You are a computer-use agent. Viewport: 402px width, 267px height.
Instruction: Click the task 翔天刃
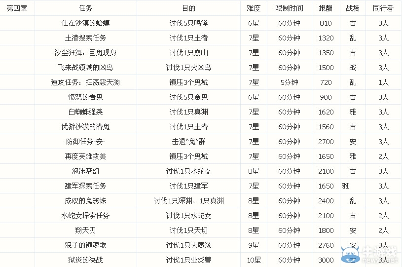pos(85,230)
